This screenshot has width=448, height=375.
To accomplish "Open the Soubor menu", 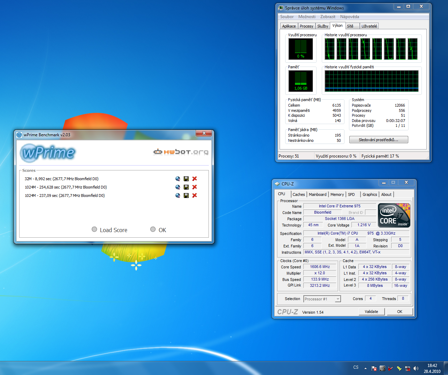I will pyautogui.click(x=287, y=17).
